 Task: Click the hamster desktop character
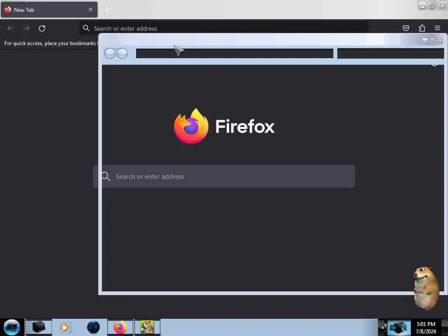[x=426, y=288]
